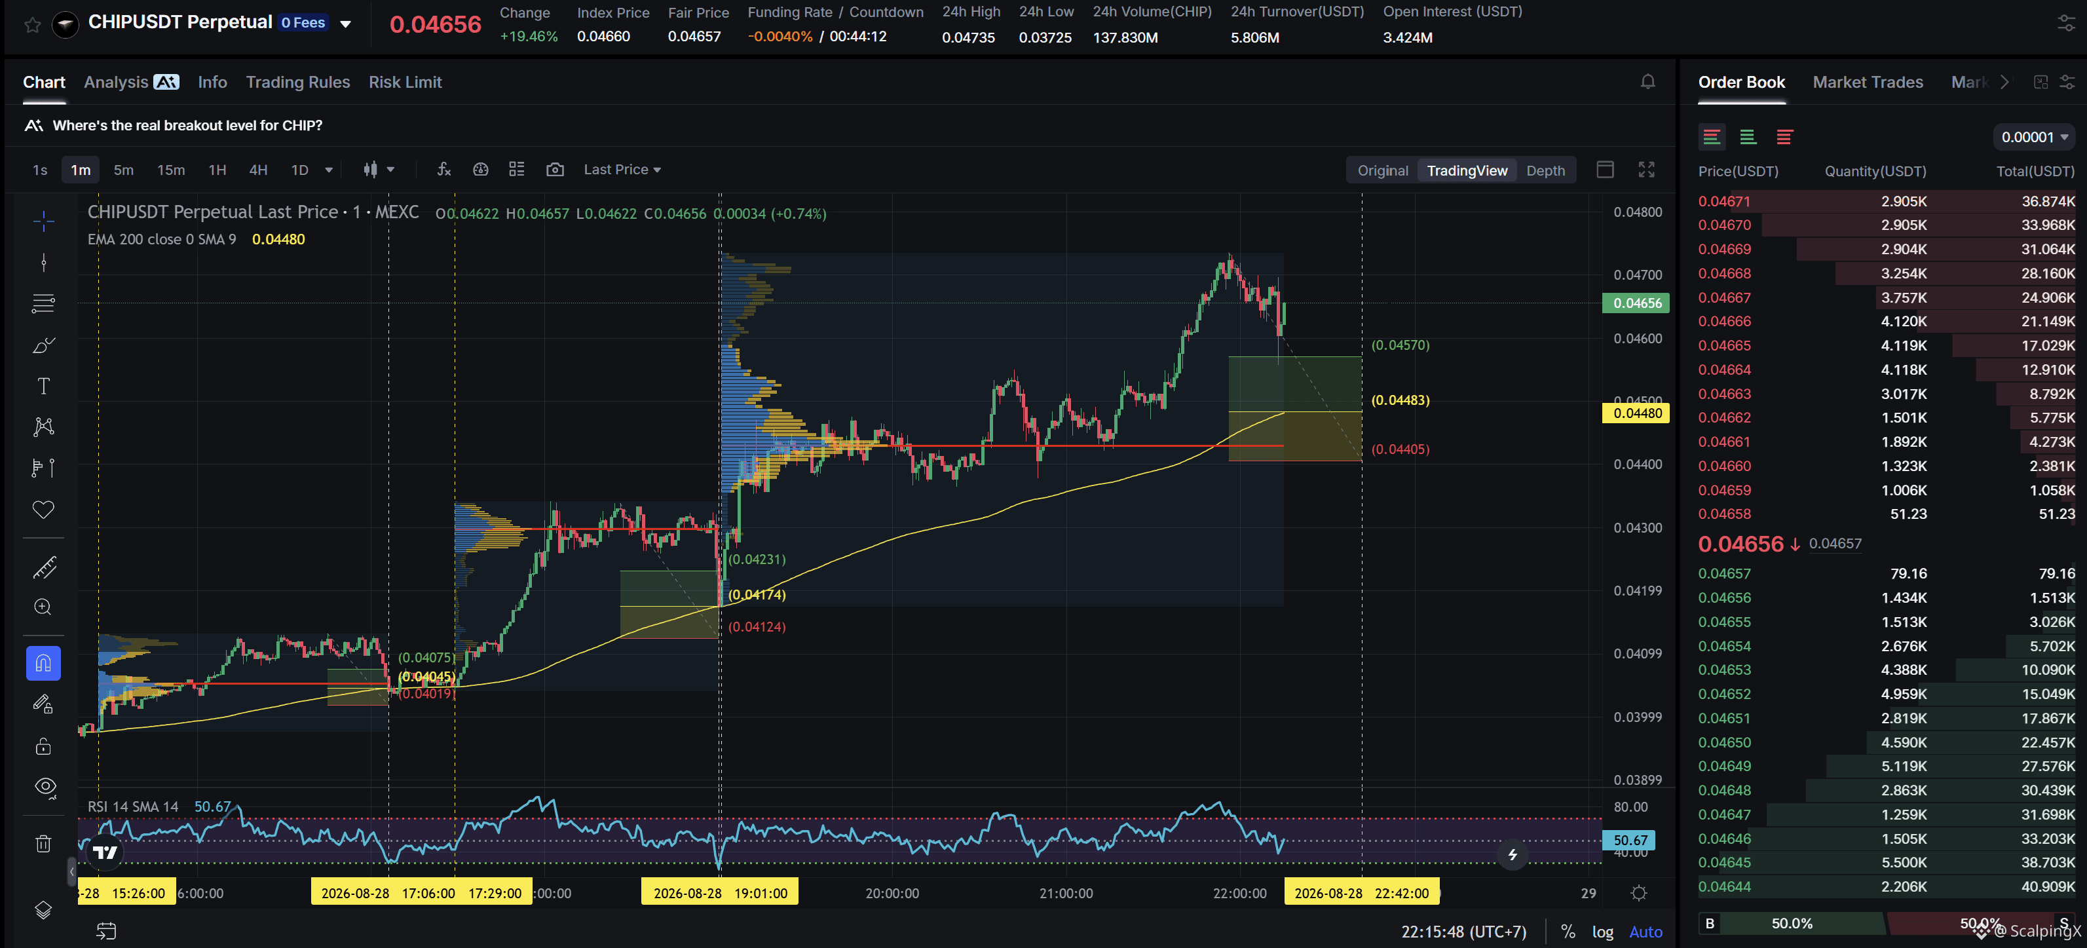Click bid price 0.04650 in order book

click(1724, 742)
